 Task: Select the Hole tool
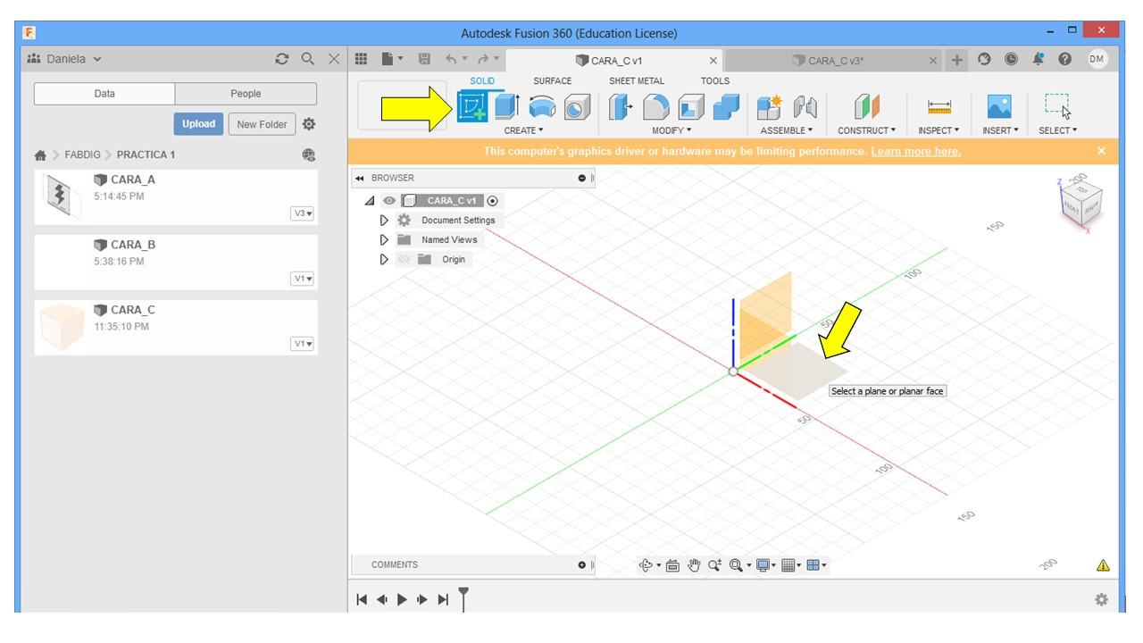(x=577, y=107)
